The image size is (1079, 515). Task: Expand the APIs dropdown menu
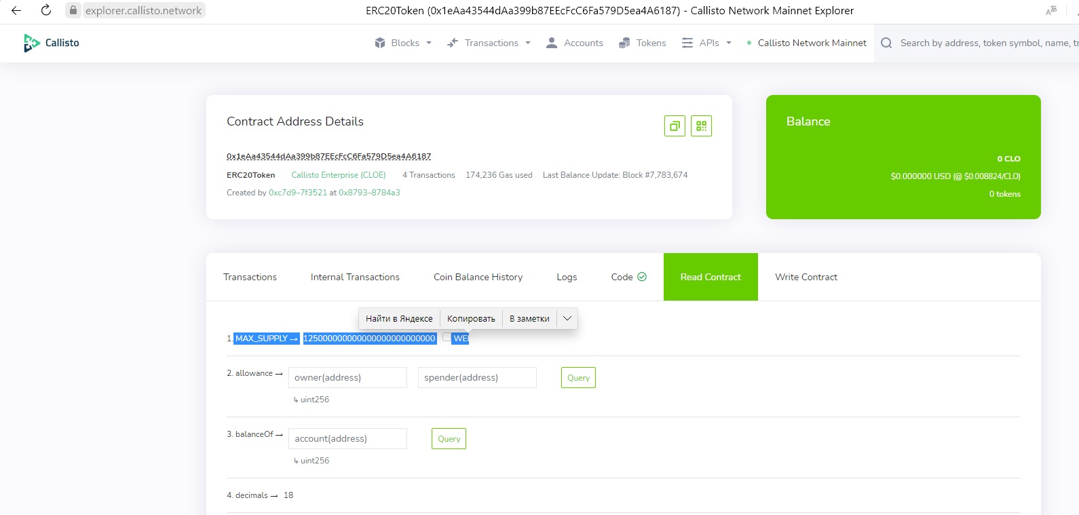pos(729,43)
